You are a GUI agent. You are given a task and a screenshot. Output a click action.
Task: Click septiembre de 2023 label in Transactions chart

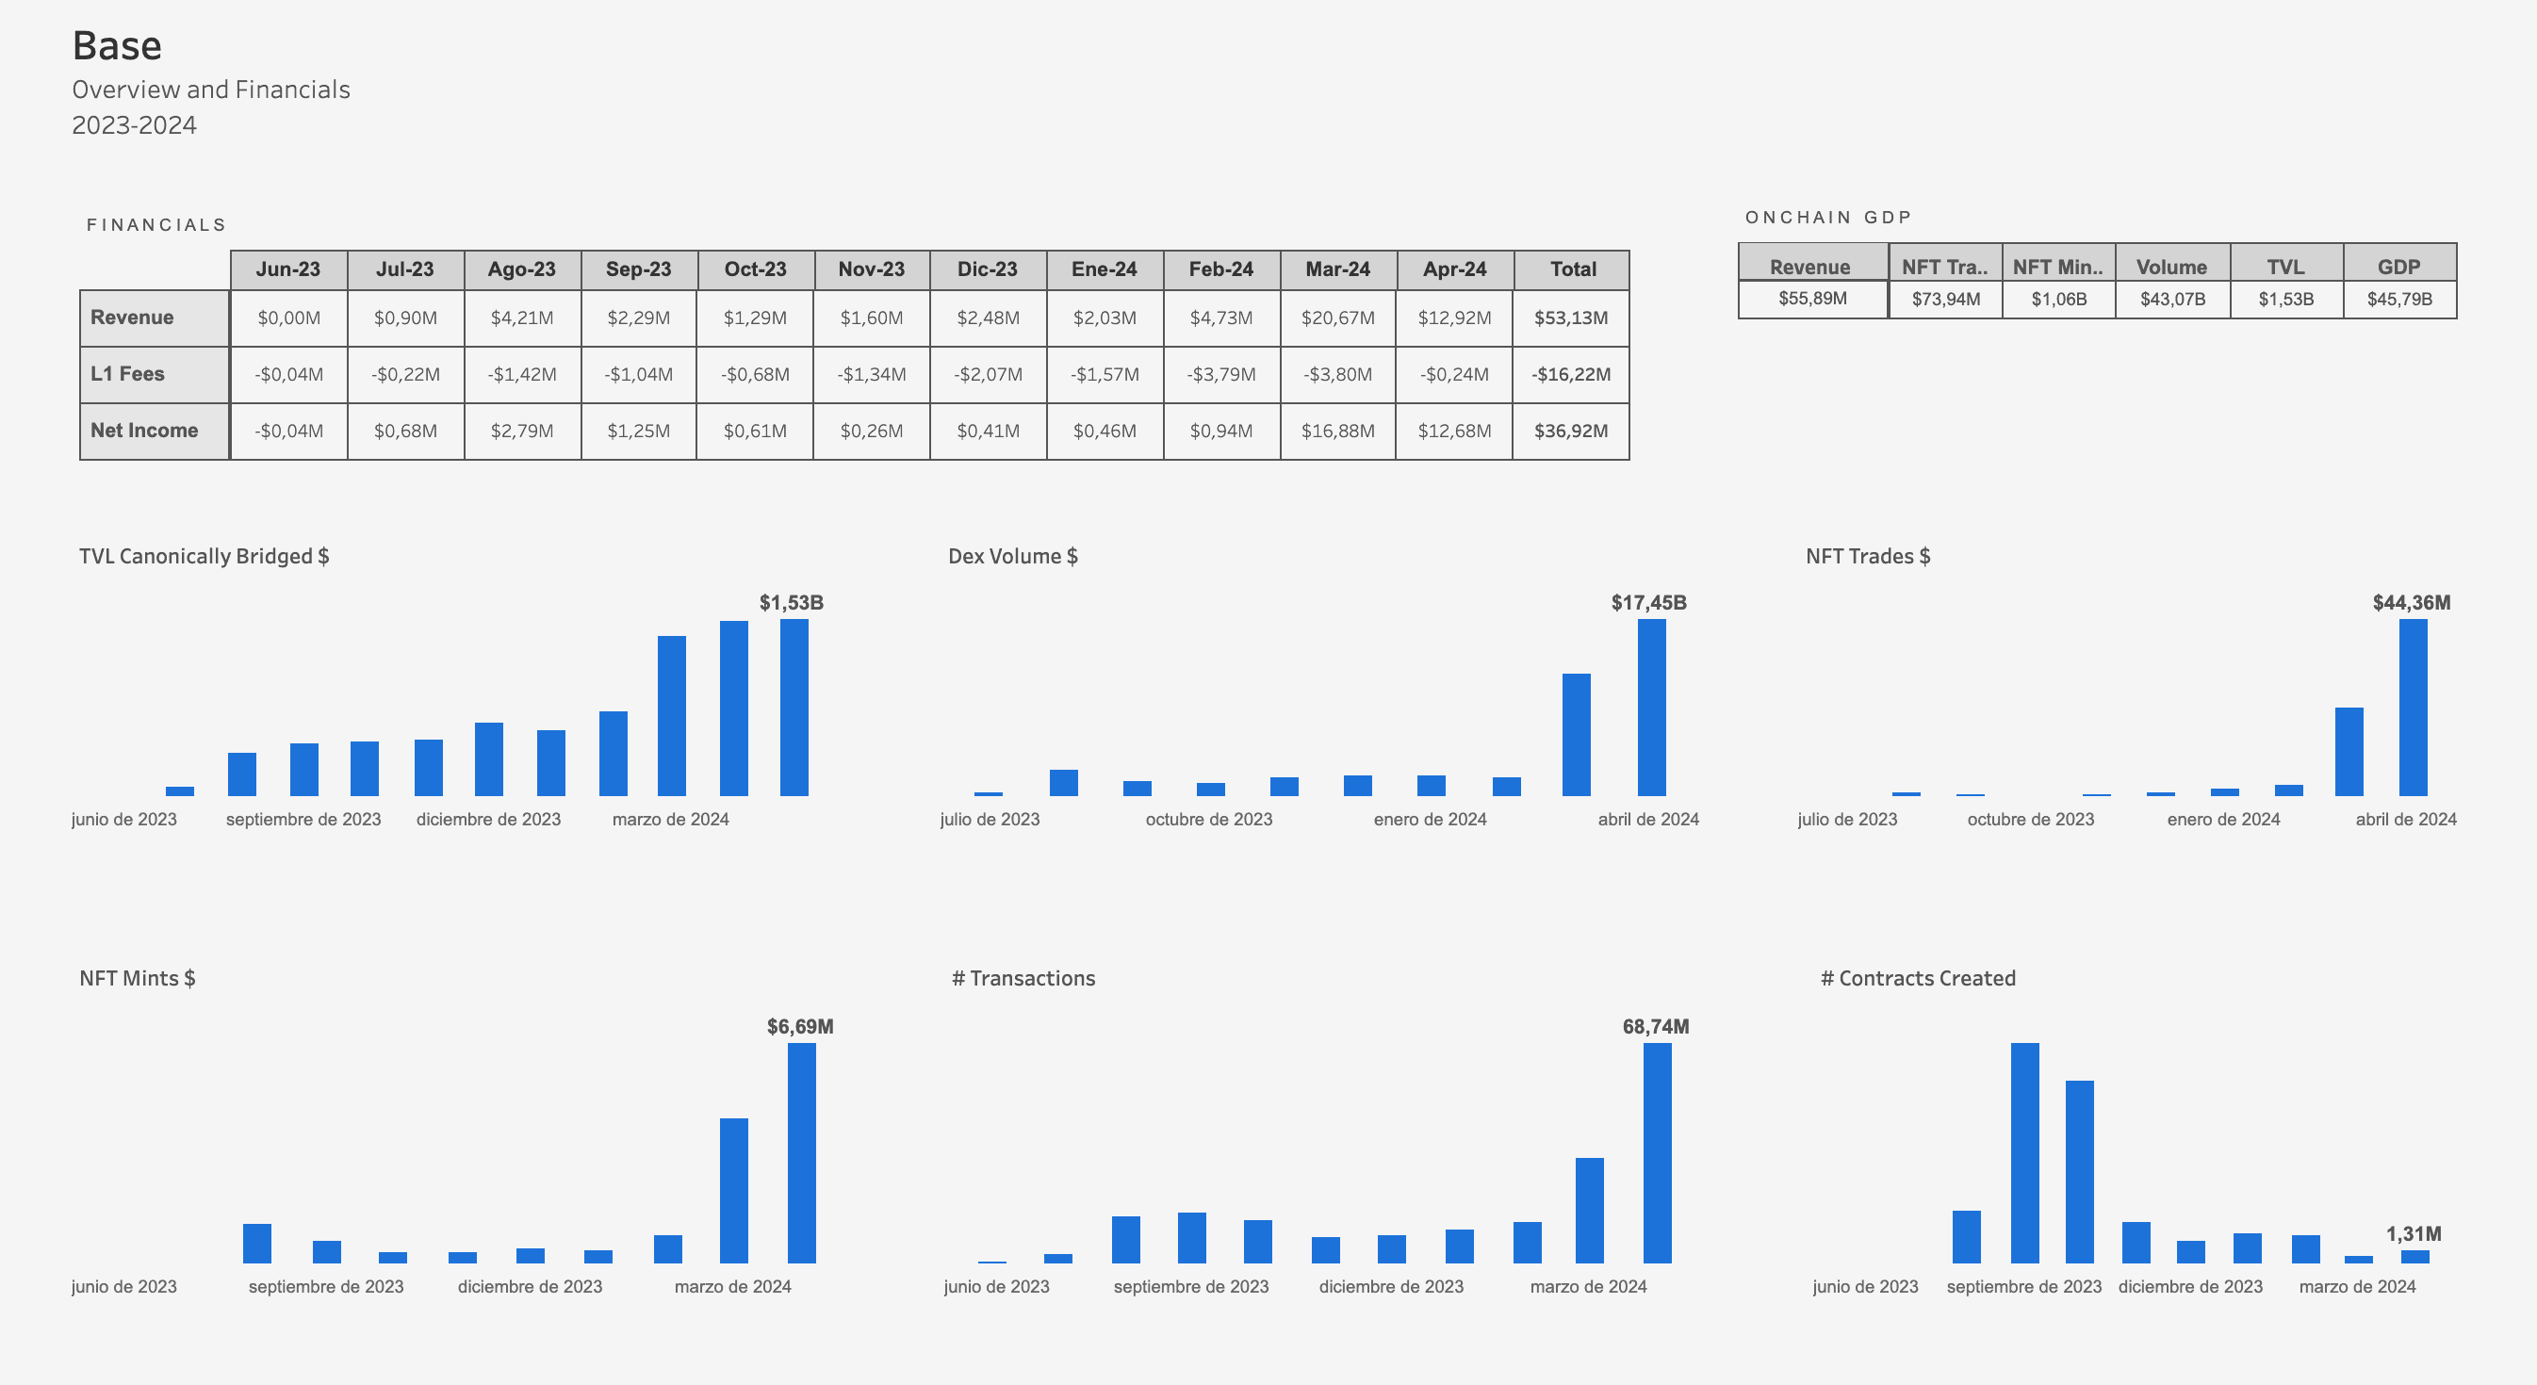click(1190, 1287)
